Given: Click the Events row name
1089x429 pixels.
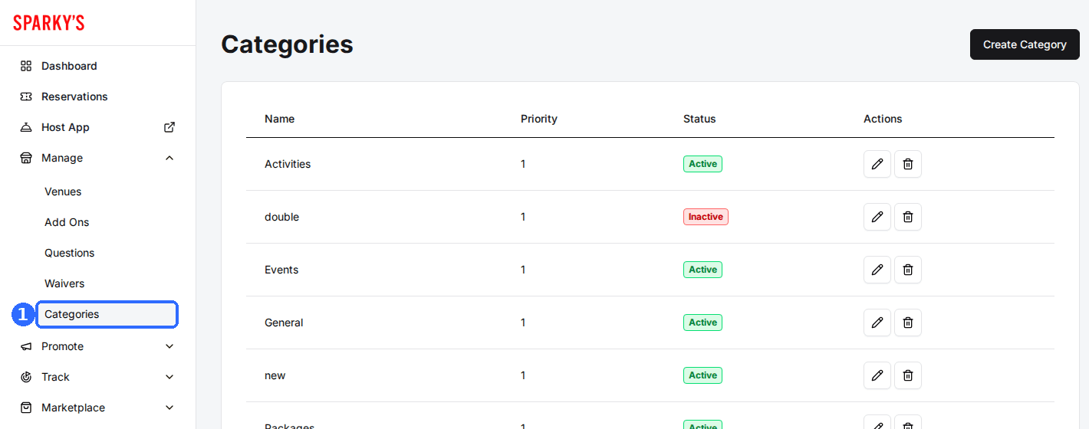Looking at the screenshot, I should pyautogui.click(x=281, y=270).
